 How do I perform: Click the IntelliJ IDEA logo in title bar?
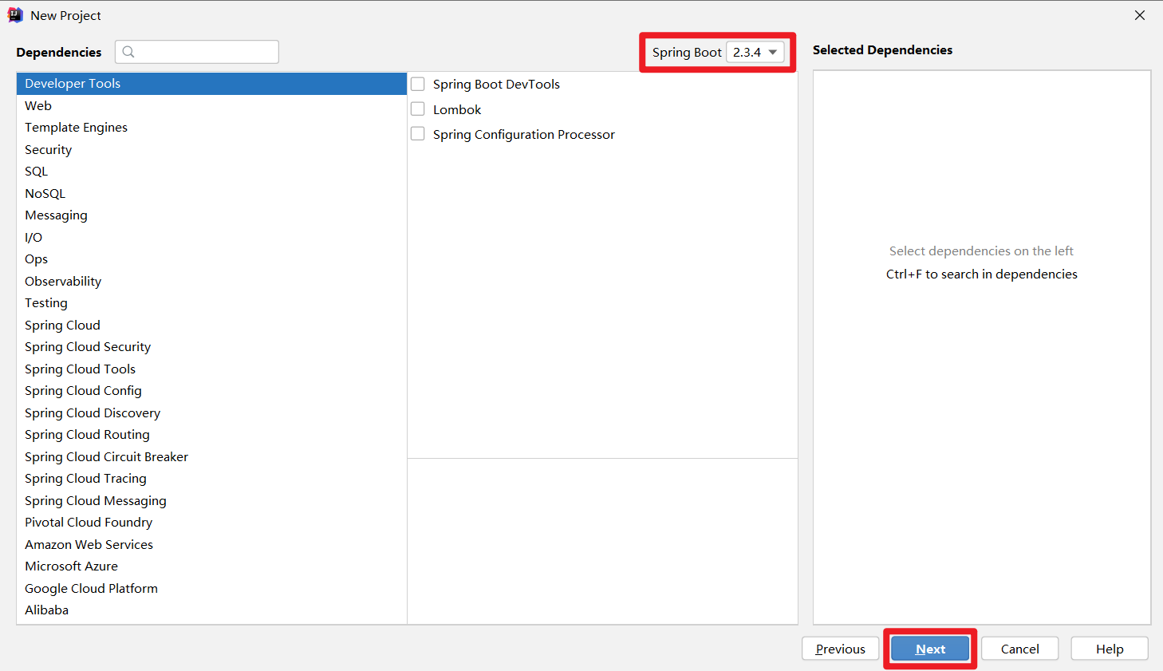coord(15,15)
